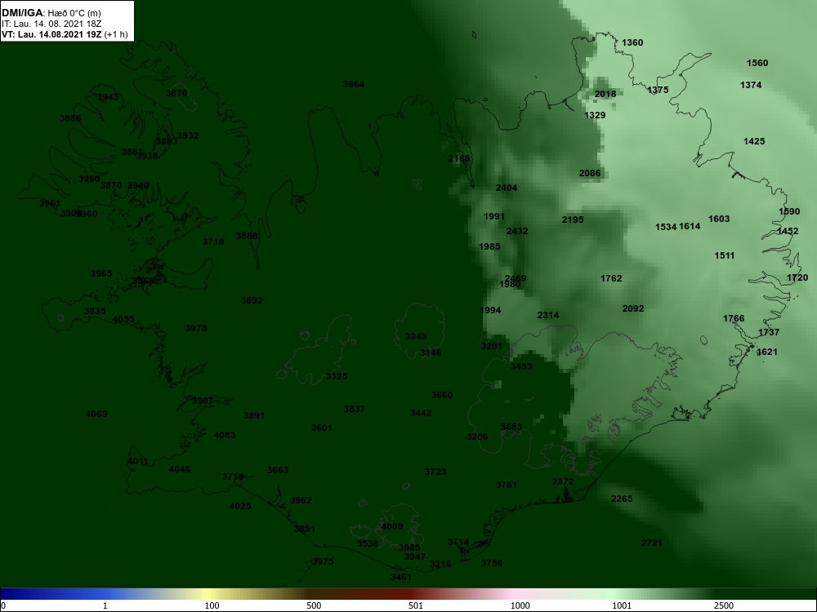Pick the map value 3888
Viewport: 817px width, 612px height.
[x=247, y=237]
